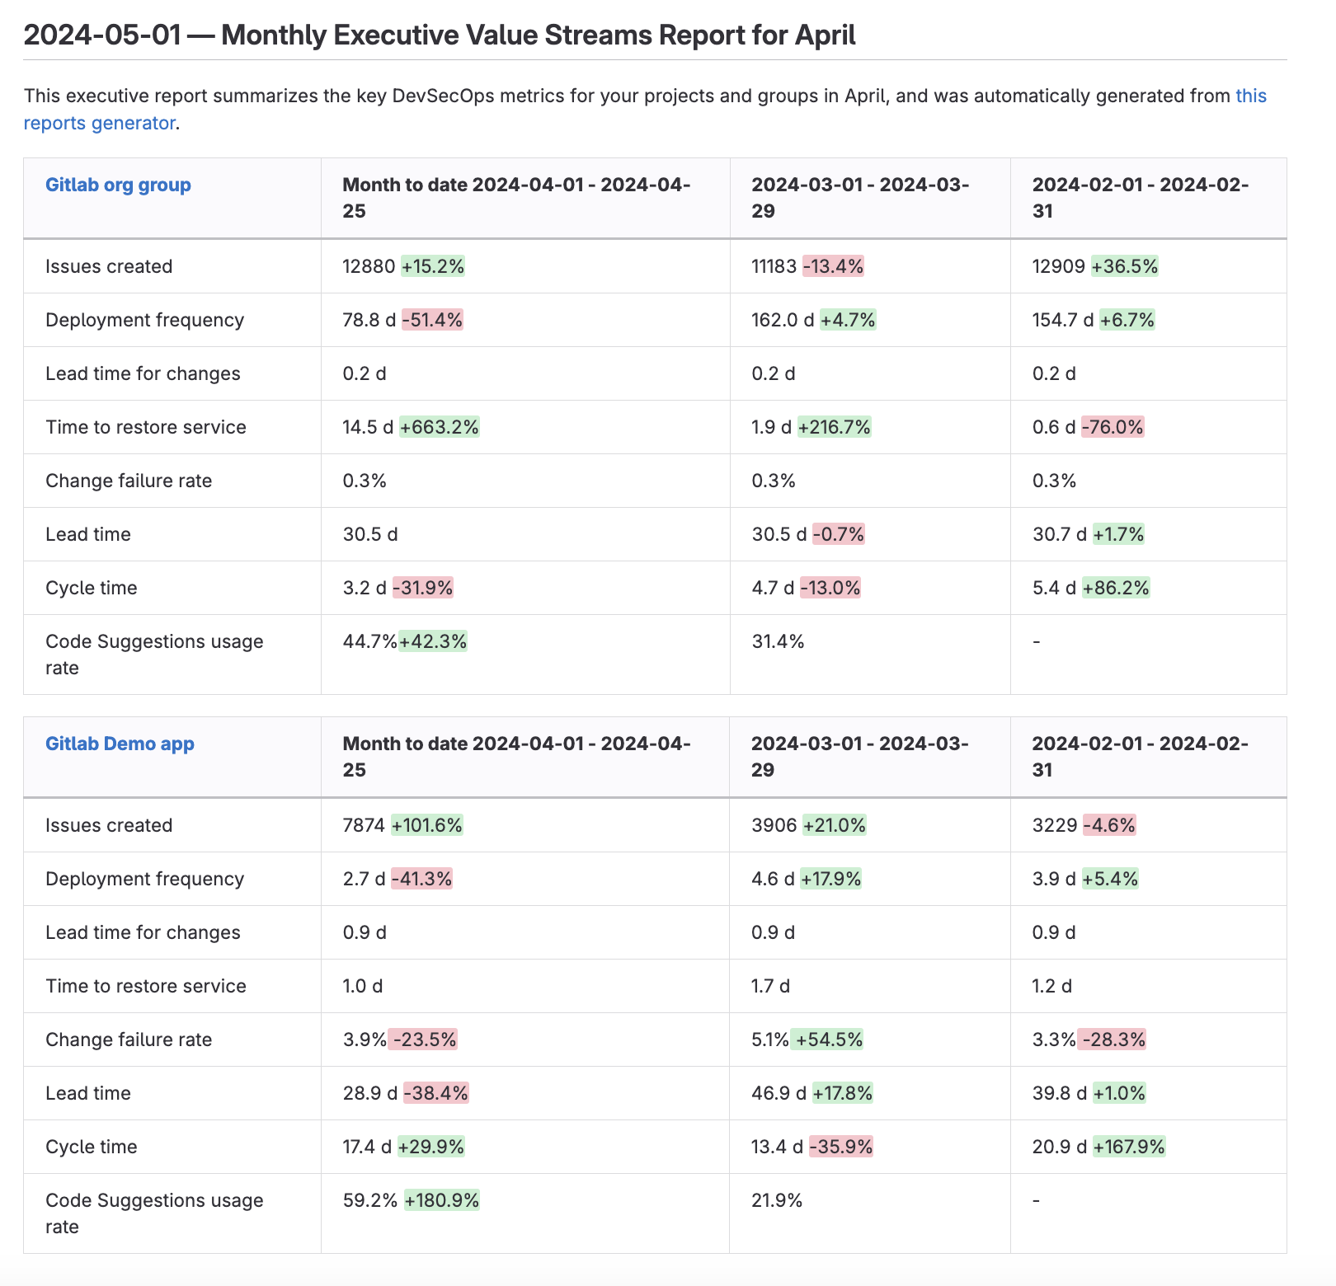The image size is (1336, 1286).
Task: Click the -41.3% deployment frequency badge
Action: tap(422, 879)
